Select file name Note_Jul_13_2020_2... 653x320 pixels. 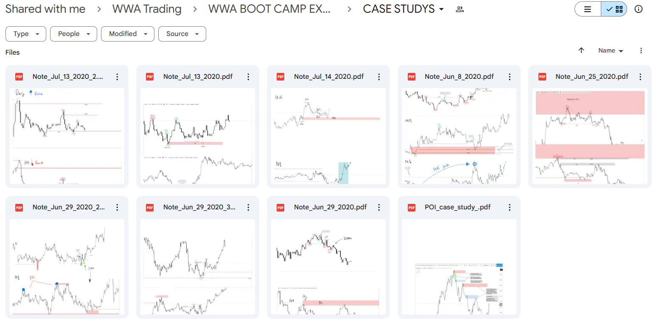coord(67,77)
